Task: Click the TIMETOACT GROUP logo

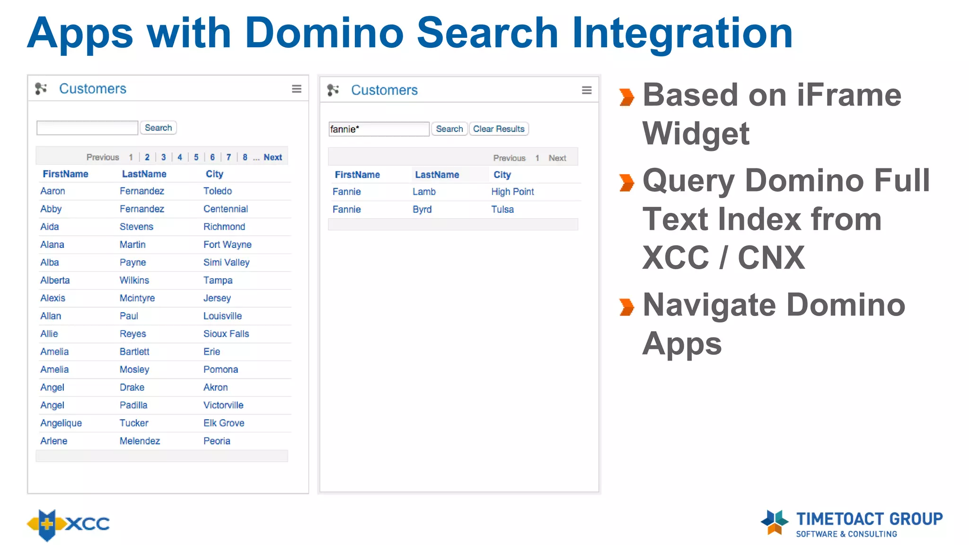Action: [x=852, y=523]
